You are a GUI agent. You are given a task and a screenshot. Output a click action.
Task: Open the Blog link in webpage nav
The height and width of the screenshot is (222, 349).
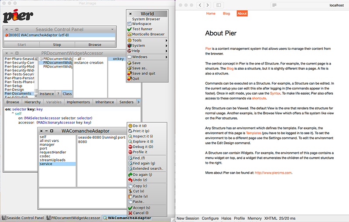(x=226, y=14)
